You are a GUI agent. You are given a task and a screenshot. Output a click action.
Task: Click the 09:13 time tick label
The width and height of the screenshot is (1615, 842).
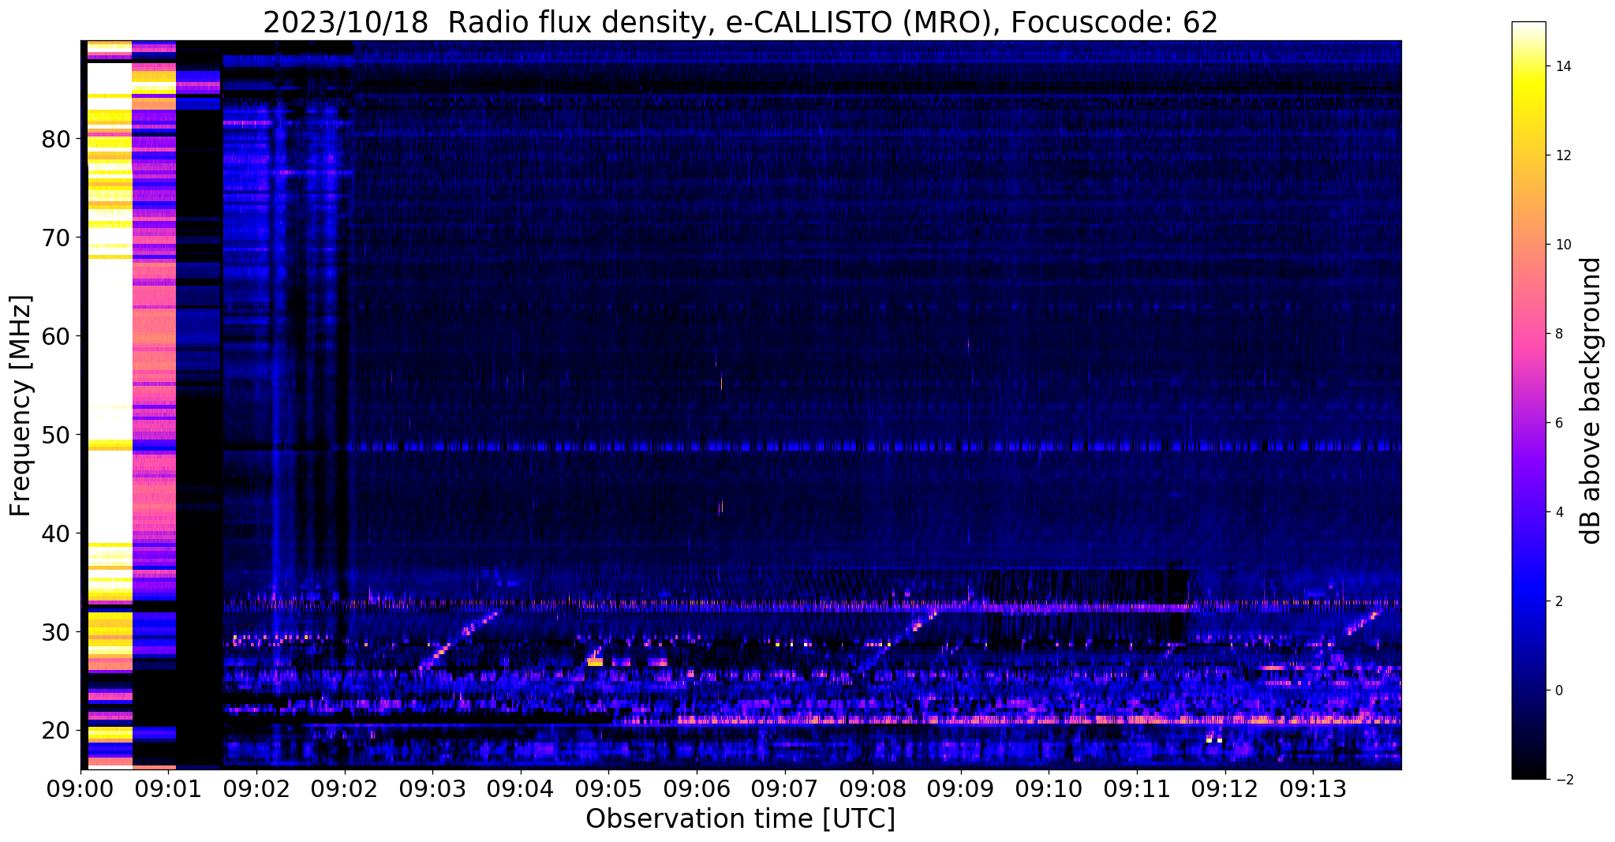coord(1313,788)
